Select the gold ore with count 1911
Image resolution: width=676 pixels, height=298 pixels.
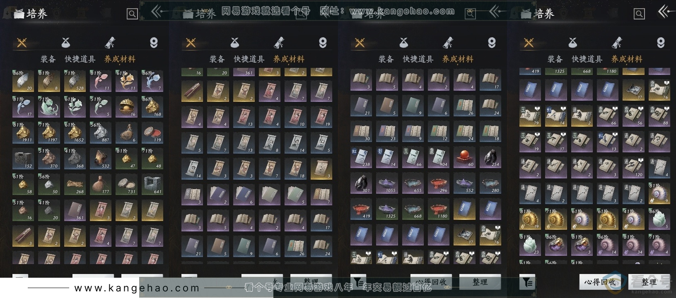click(x=23, y=132)
